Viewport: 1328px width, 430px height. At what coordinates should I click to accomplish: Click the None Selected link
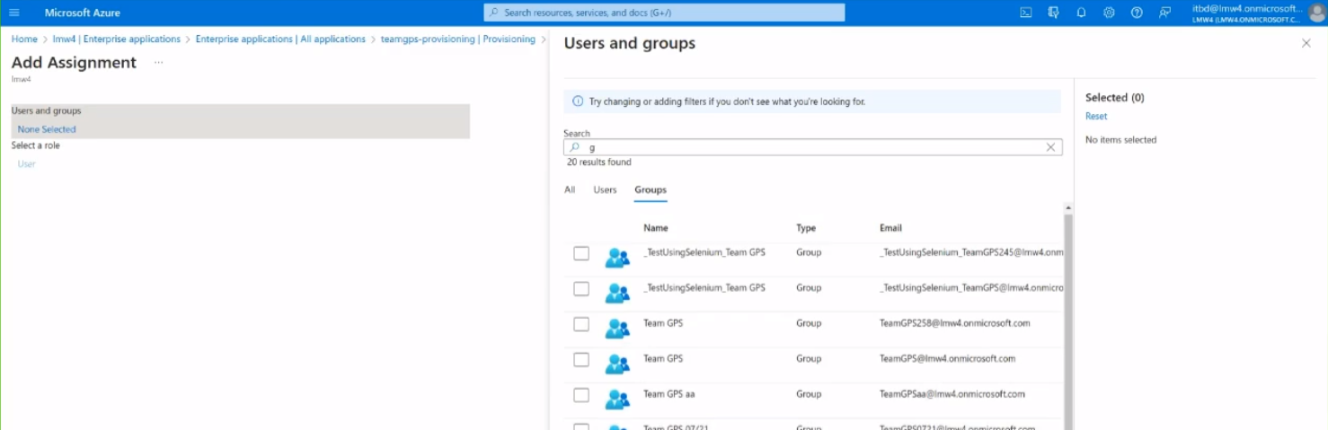point(47,129)
